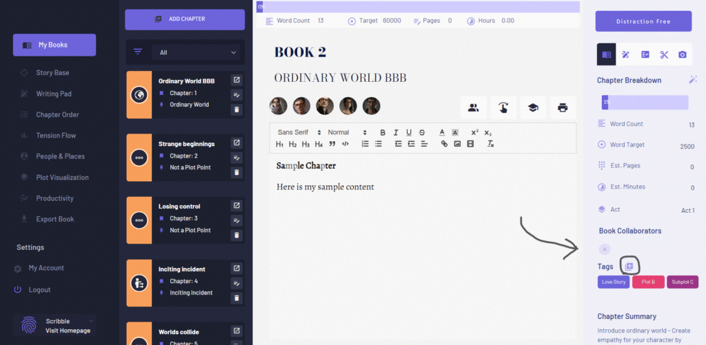Open the print icon button
Image resolution: width=706 pixels, height=345 pixels.
[x=563, y=107]
